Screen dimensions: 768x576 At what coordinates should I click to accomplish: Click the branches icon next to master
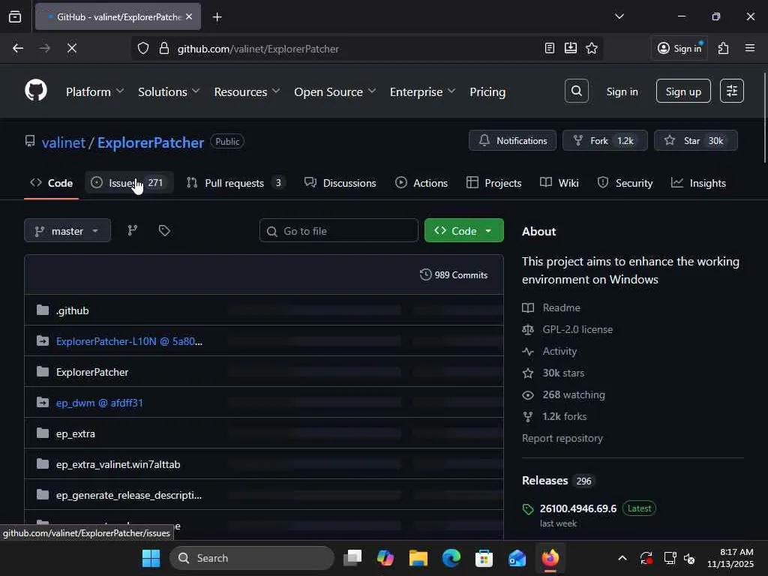pos(132,231)
